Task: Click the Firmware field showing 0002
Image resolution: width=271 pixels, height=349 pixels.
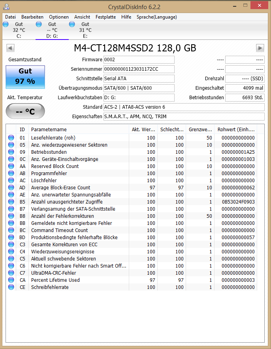Action: (x=139, y=60)
